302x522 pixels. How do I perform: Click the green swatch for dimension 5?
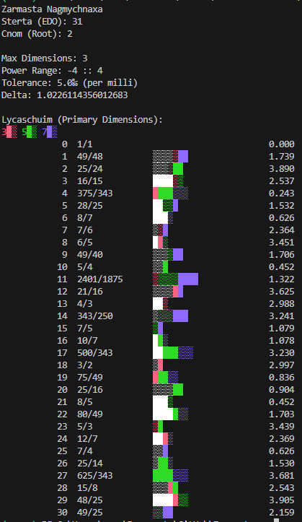32,132
